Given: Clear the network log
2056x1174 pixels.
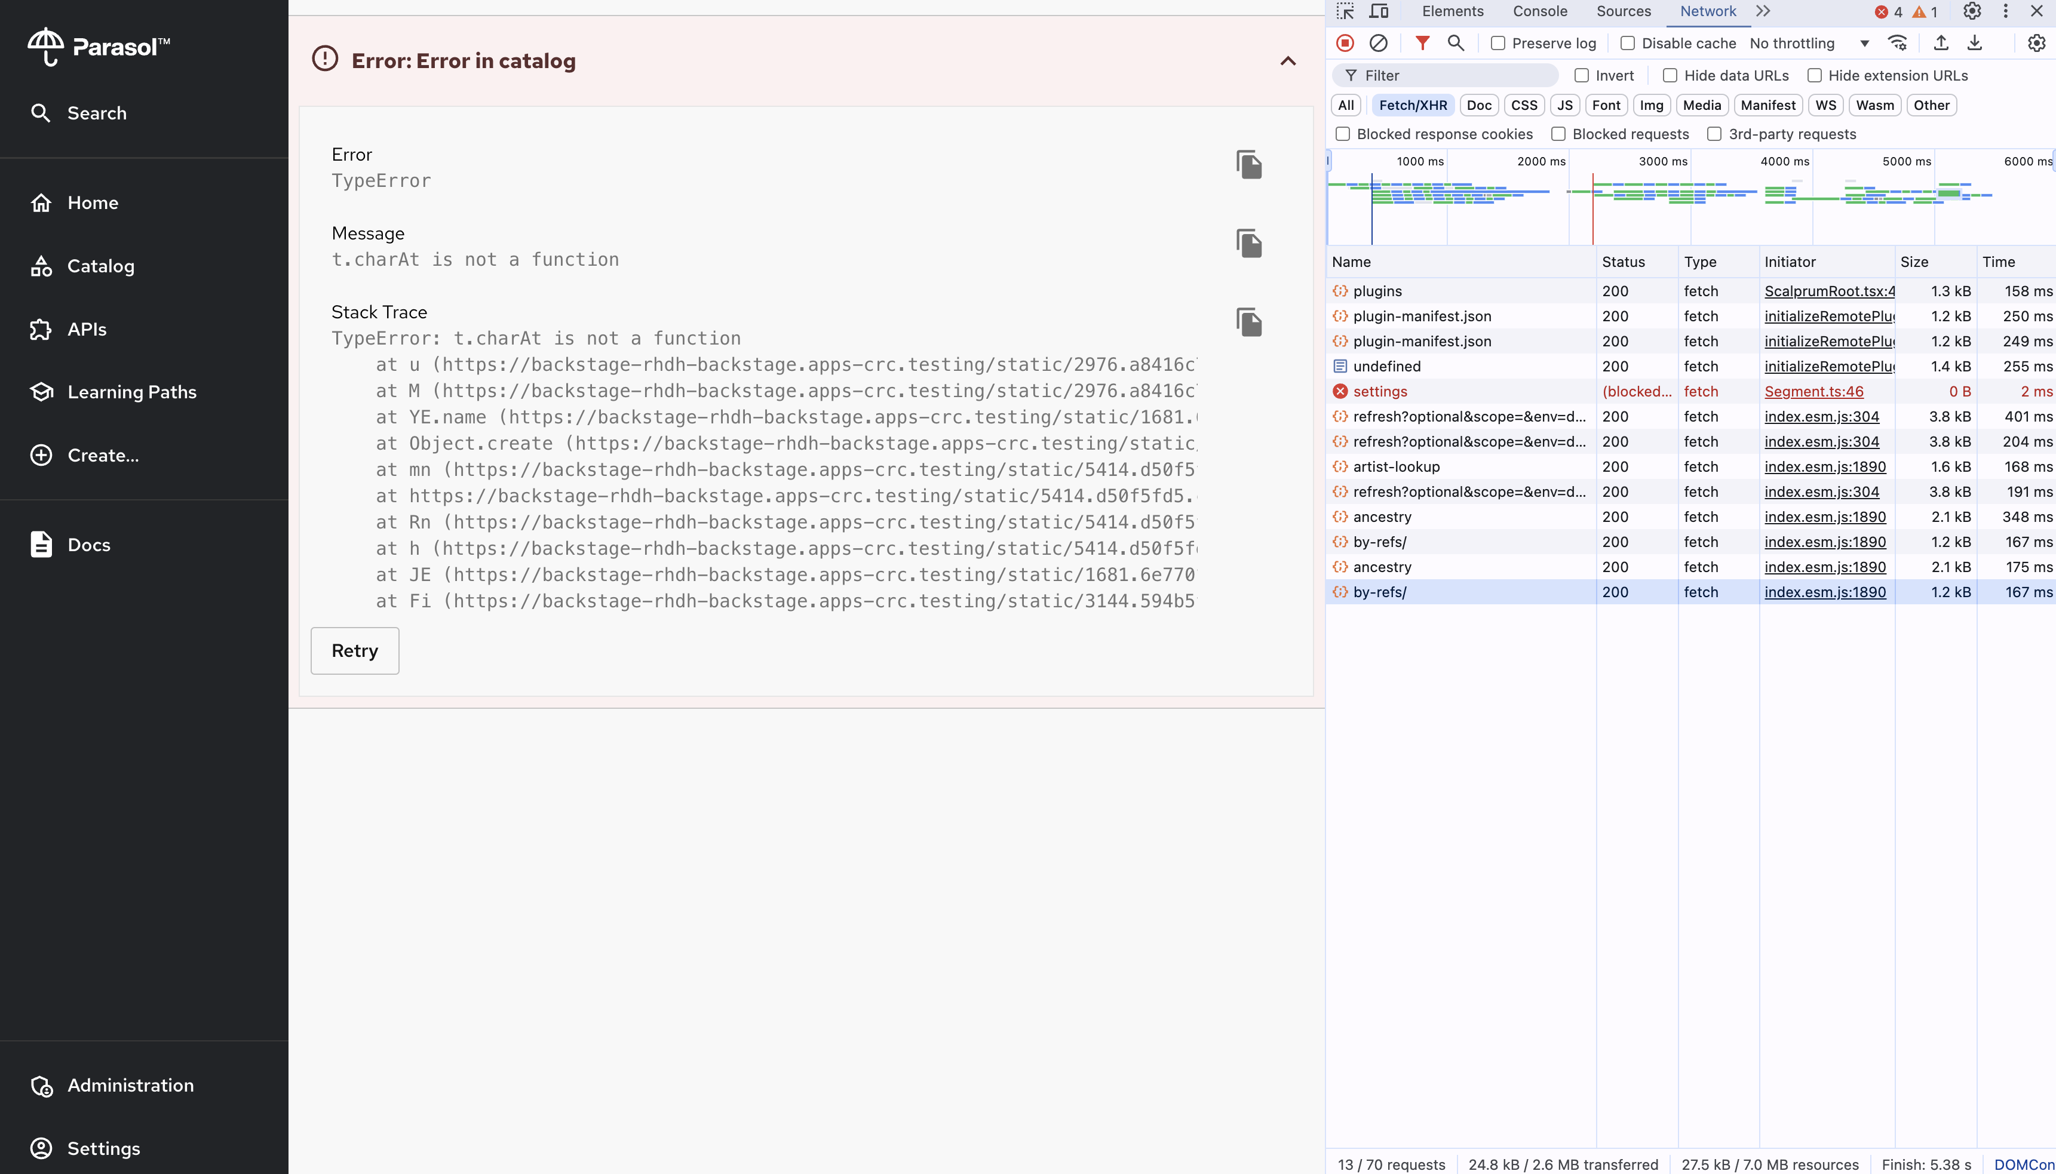Looking at the screenshot, I should pos(1377,43).
